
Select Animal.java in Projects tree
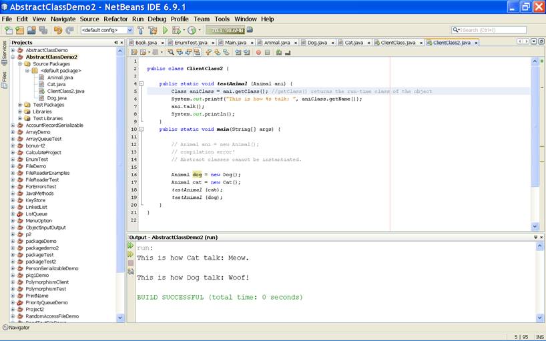[60, 77]
